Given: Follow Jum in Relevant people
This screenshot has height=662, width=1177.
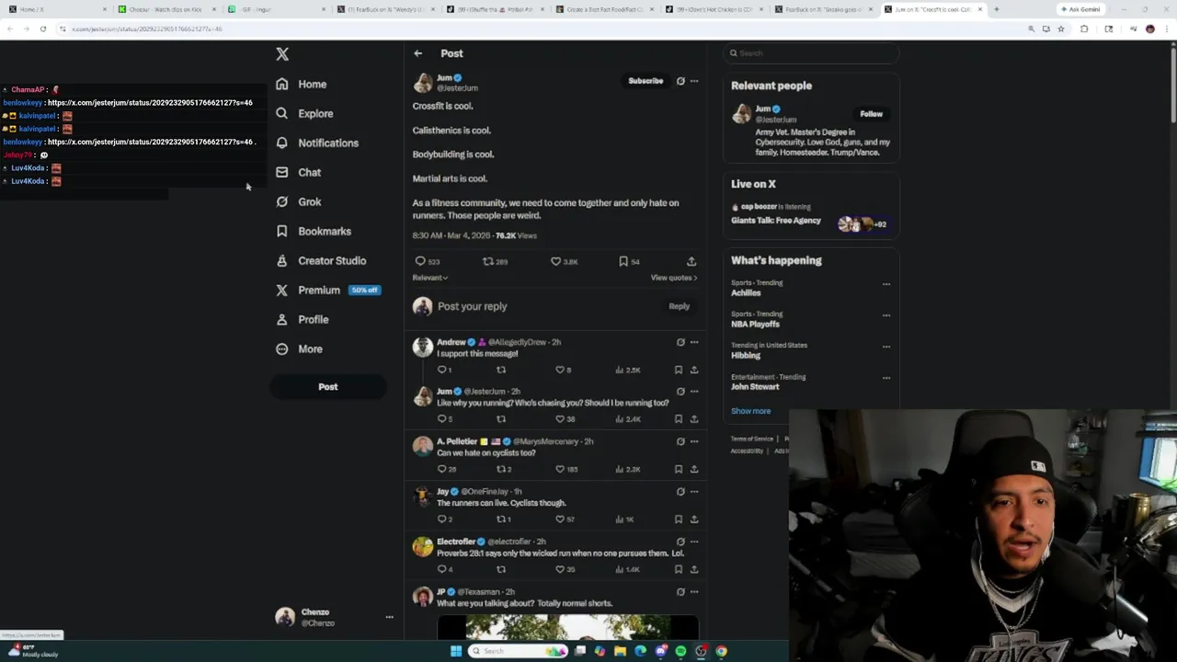Looking at the screenshot, I should click(x=871, y=114).
